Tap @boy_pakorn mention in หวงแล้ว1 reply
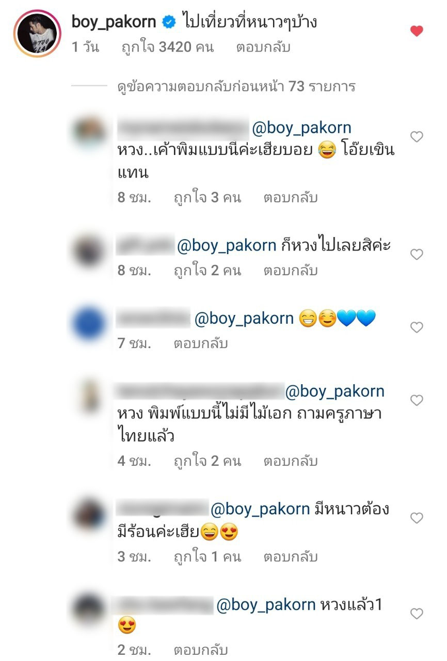The width and height of the screenshot is (447, 661). 266,605
